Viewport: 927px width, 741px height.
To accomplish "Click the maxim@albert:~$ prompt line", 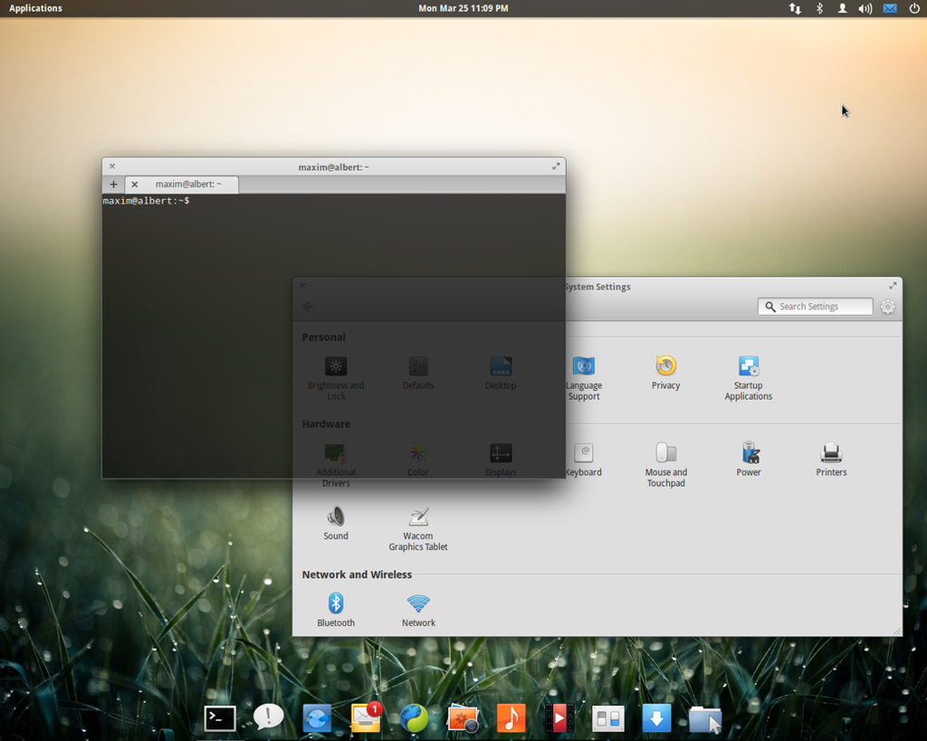I will (x=146, y=201).
